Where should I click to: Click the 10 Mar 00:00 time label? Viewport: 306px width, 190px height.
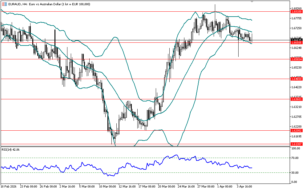107,186
